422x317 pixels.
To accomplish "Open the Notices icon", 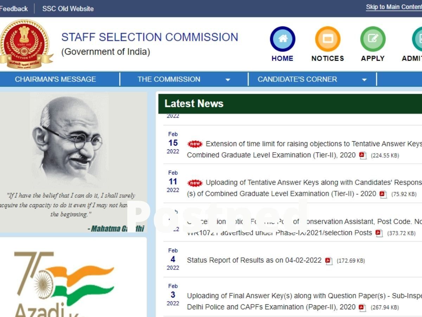I will 328,39.
